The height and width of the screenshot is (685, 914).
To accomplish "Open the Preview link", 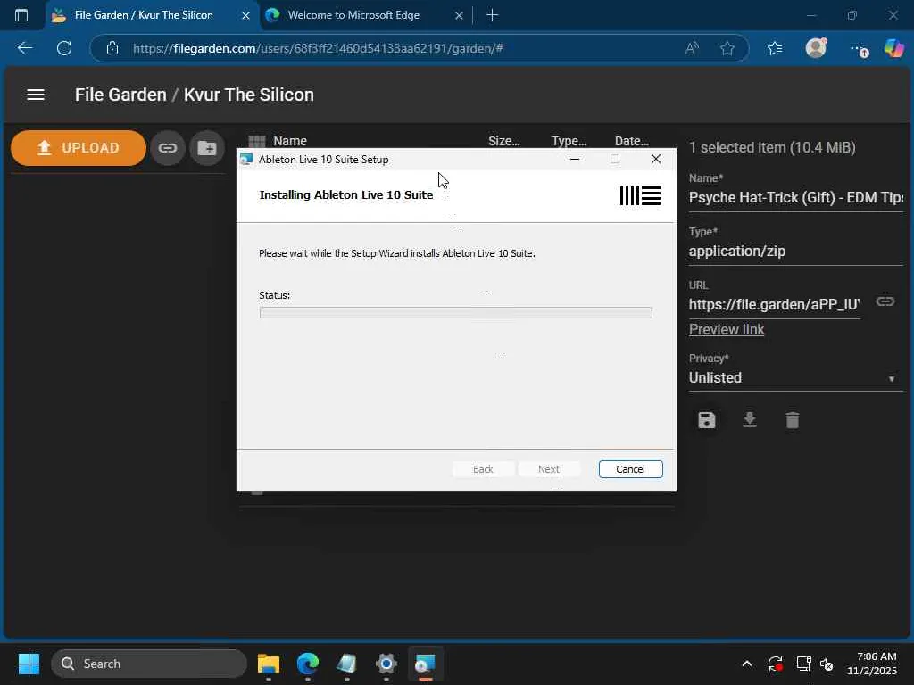I will point(727,330).
